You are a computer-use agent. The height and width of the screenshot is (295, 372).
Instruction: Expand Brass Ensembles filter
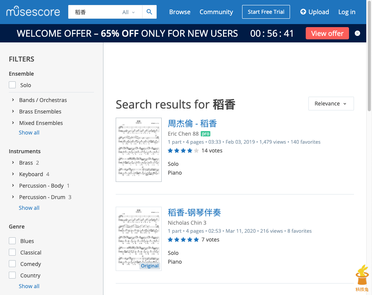[x=13, y=112]
